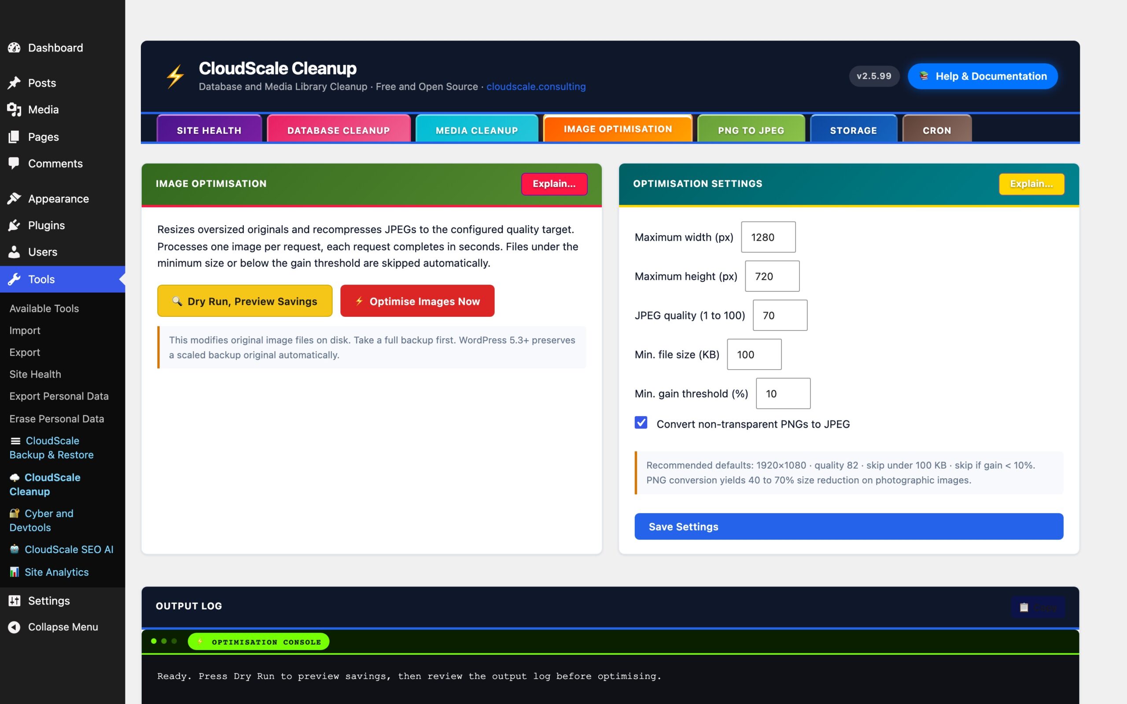Click the Site Analytics chart icon
The width and height of the screenshot is (1127, 704).
click(x=15, y=572)
